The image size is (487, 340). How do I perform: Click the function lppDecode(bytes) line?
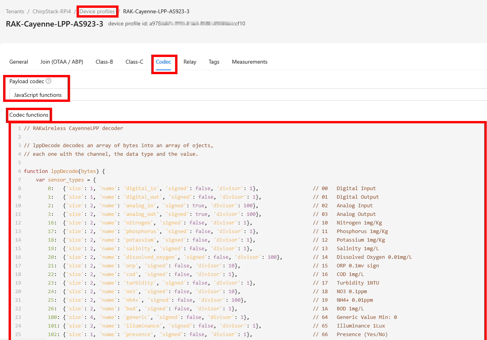[x=64, y=171]
